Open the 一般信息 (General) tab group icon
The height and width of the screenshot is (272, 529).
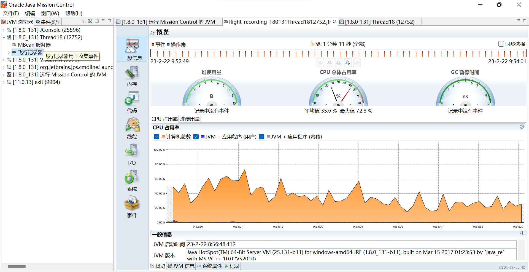[132, 49]
